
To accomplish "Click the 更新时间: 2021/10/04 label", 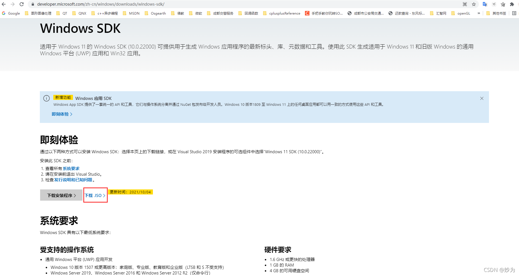I will pos(130,192).
